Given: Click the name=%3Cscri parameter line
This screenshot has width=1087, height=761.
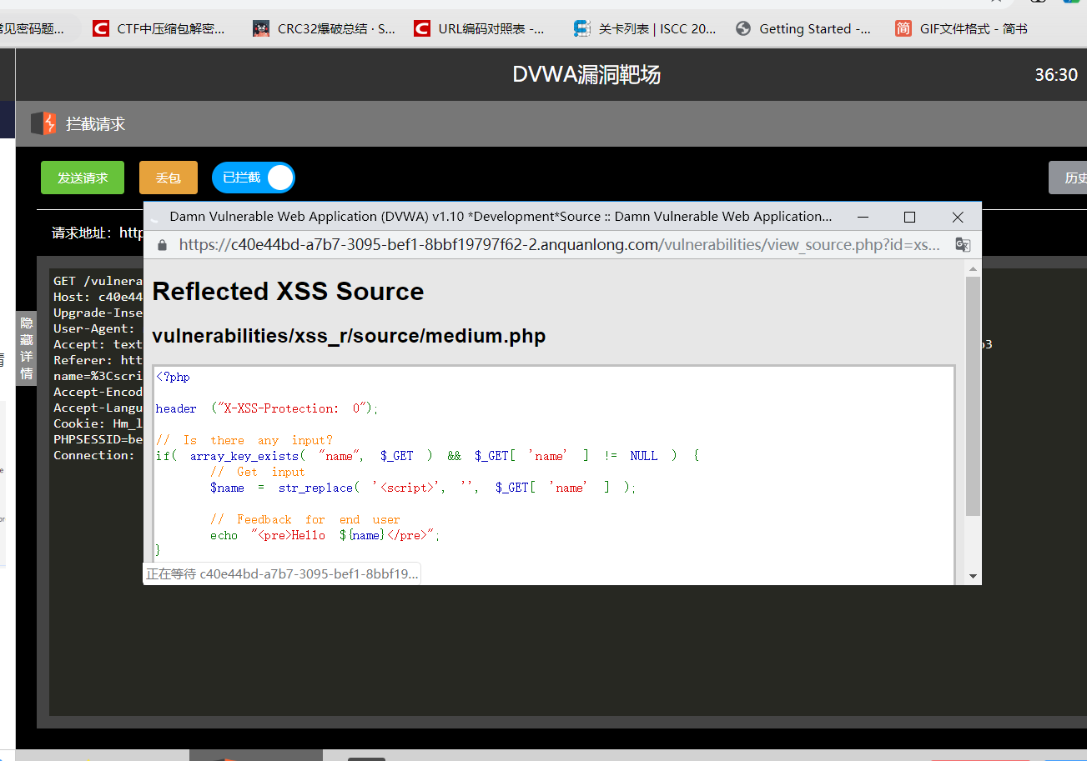Looking at the screenshot, I should [98, 376].
